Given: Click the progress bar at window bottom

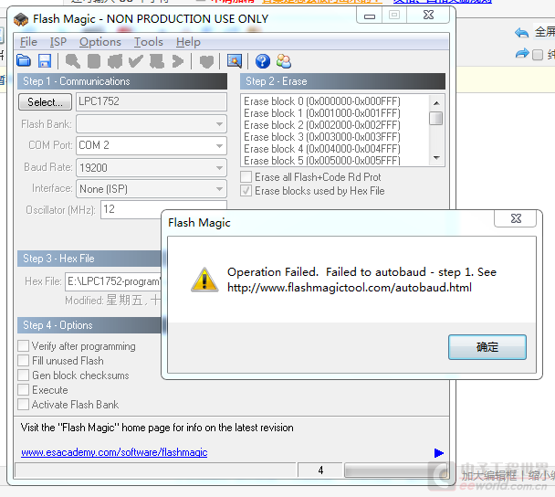Looking at the screenshot, I should click(x=395, y=471).
